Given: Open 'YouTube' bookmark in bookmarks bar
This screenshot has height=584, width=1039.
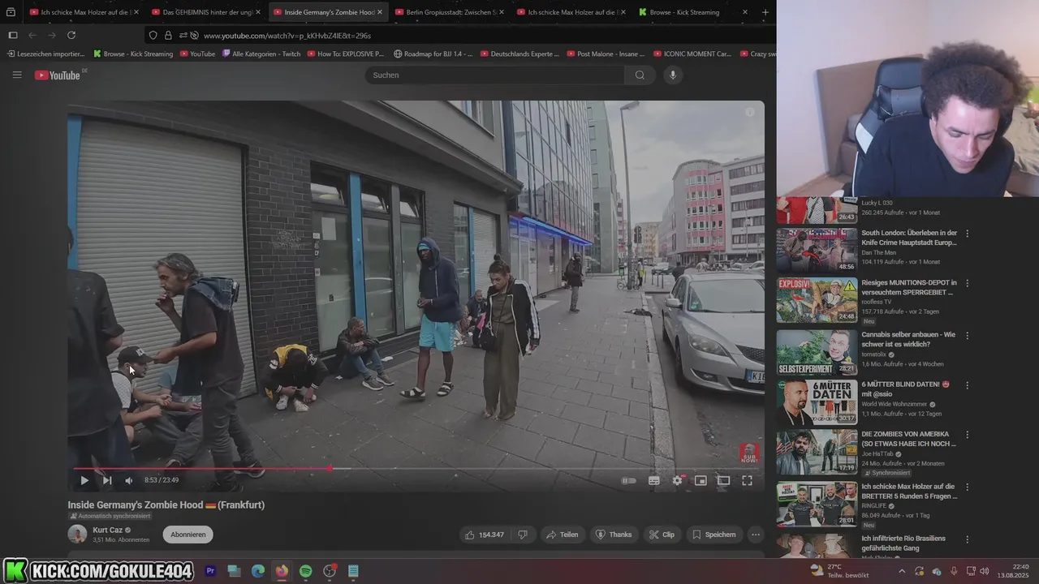Looking at the screenshot, I should coord(197,54).
